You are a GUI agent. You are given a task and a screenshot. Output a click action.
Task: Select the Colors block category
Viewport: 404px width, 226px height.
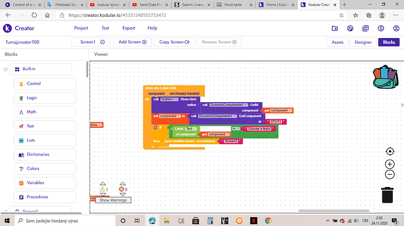45,169
